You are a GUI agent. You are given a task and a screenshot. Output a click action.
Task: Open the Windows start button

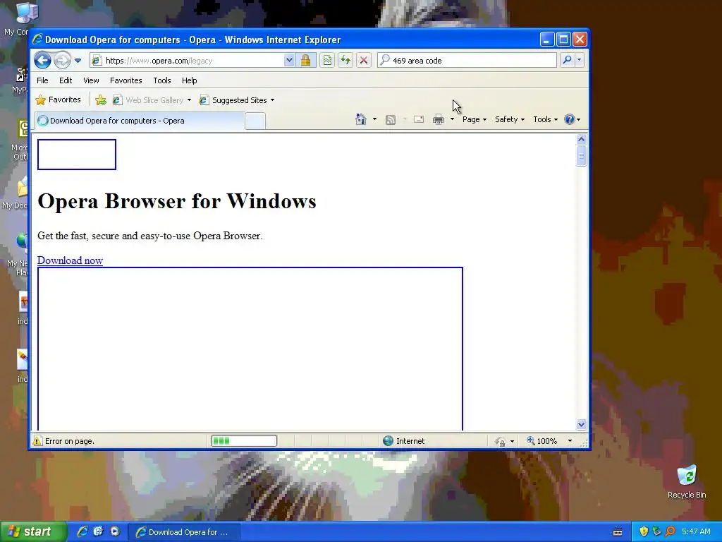tap(32, 532)
